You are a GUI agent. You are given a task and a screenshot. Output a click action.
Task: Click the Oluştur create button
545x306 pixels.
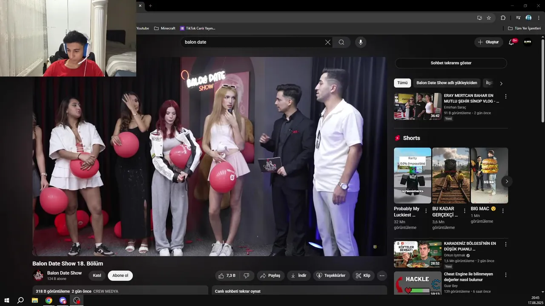coord(488,42)
